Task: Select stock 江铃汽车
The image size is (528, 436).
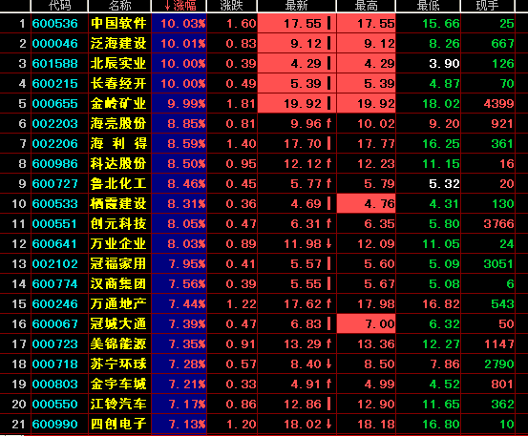Action: tap(118, 405)
